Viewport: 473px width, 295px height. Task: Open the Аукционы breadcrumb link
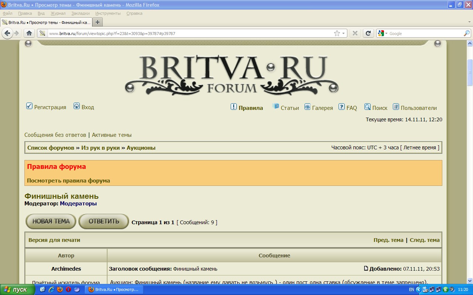pos(141,148)
